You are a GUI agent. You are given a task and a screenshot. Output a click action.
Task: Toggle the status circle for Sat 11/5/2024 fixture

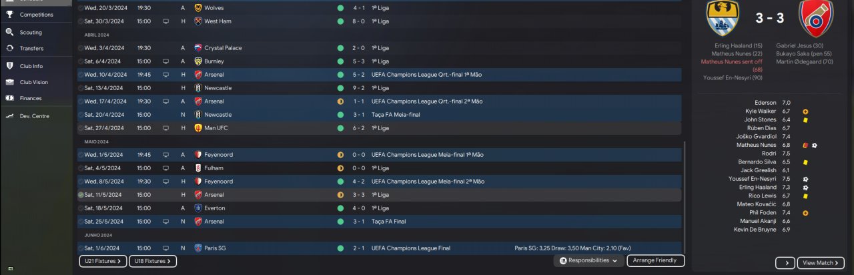click(x=81, y=195)
